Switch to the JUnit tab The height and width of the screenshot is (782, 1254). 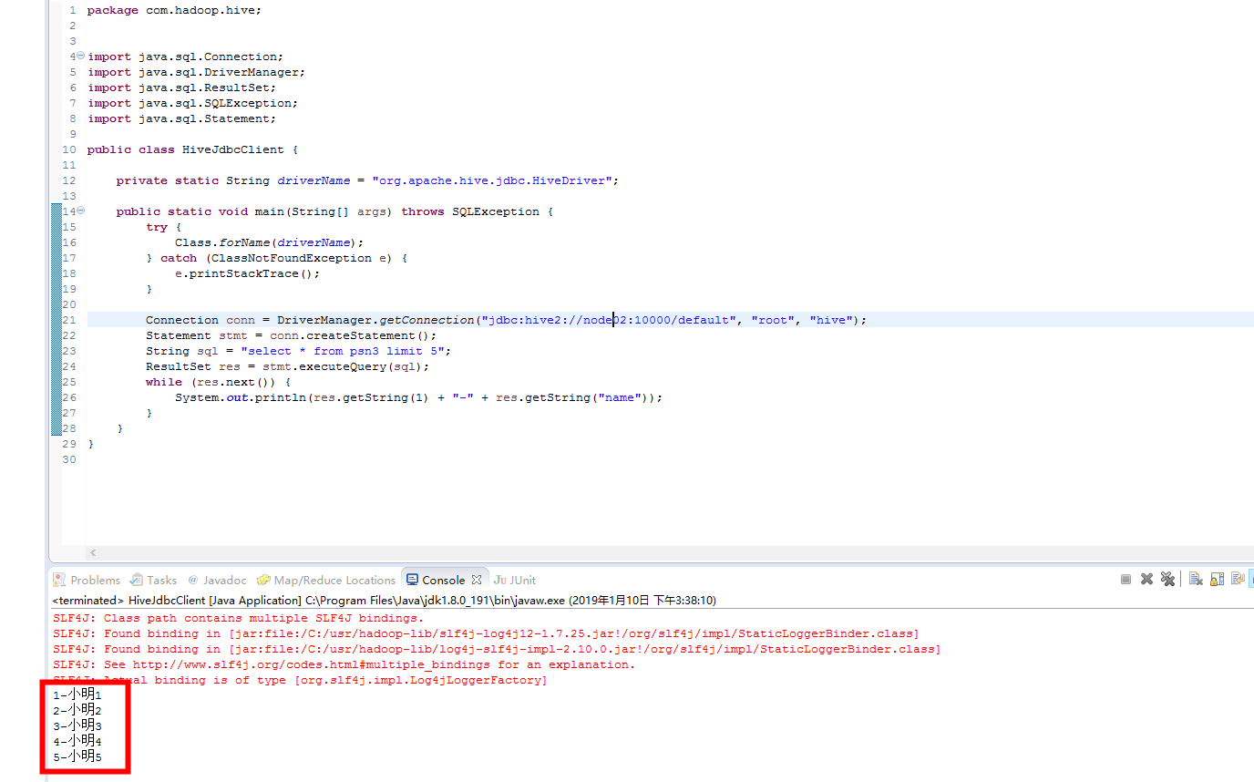pyautogui.click(x=515, y=580)
